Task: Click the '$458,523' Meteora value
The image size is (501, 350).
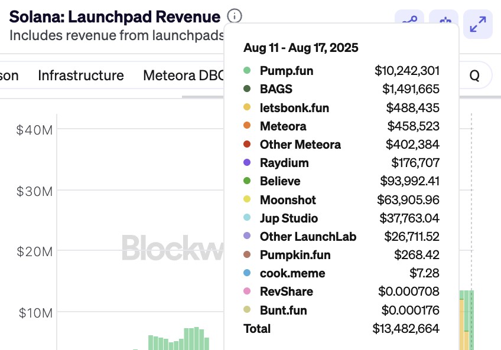Action: 414,126
